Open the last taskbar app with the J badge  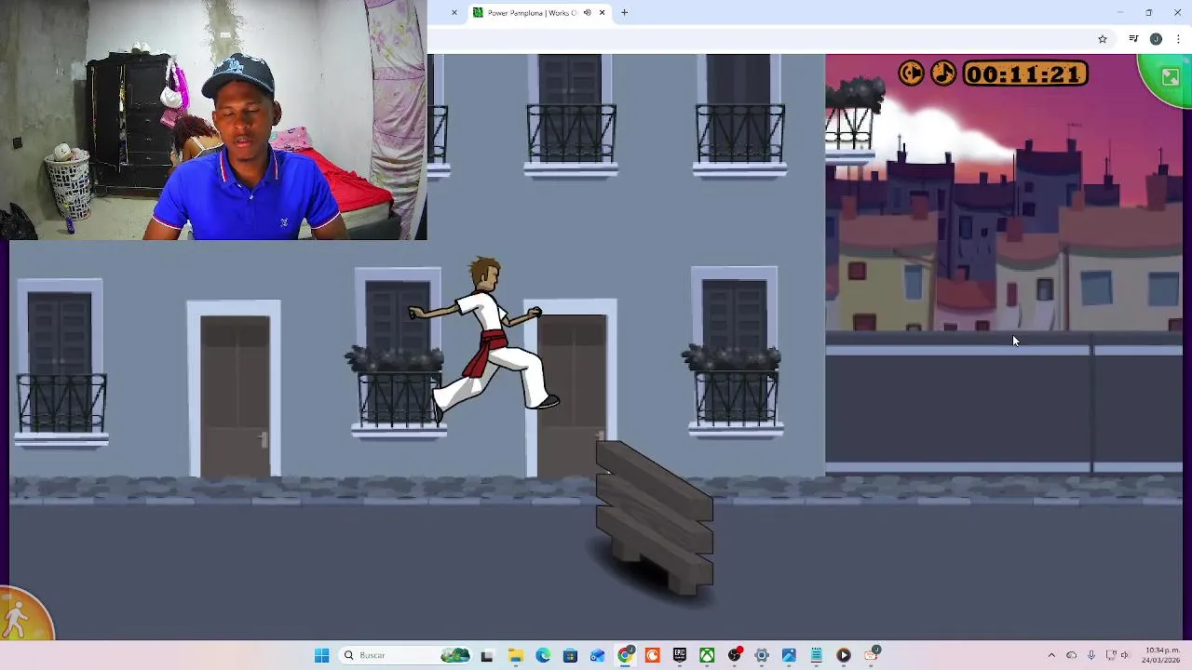pos(872,655)
